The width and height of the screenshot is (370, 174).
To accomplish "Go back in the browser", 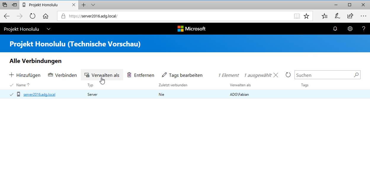I will coord(7,16).
